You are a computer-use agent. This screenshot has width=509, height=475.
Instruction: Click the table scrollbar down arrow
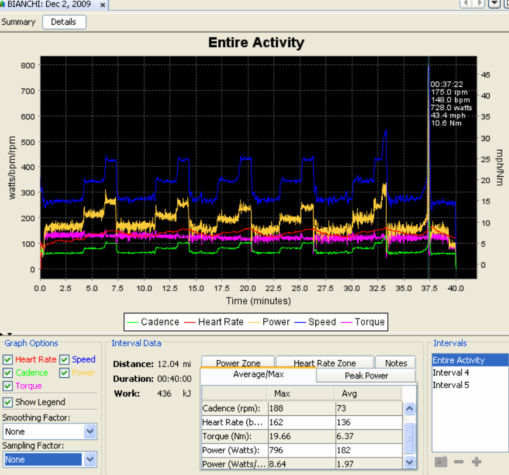coord(410,462)
